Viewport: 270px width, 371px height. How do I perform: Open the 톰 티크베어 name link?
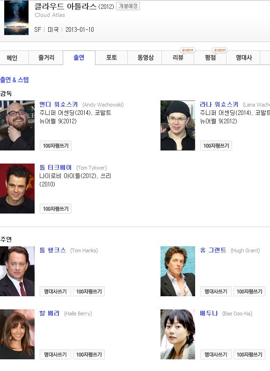pyautogui.click(x=56, y=168)
